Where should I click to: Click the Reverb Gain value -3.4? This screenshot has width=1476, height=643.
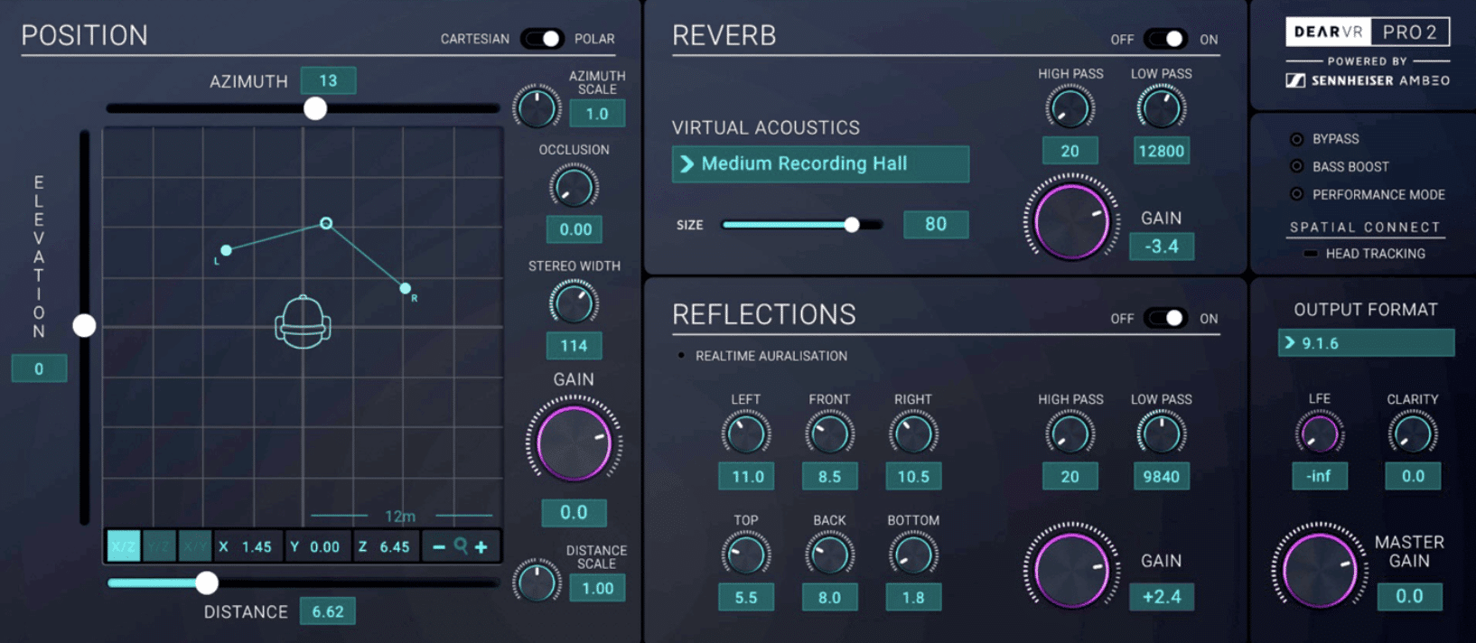tap(1162, 246)
